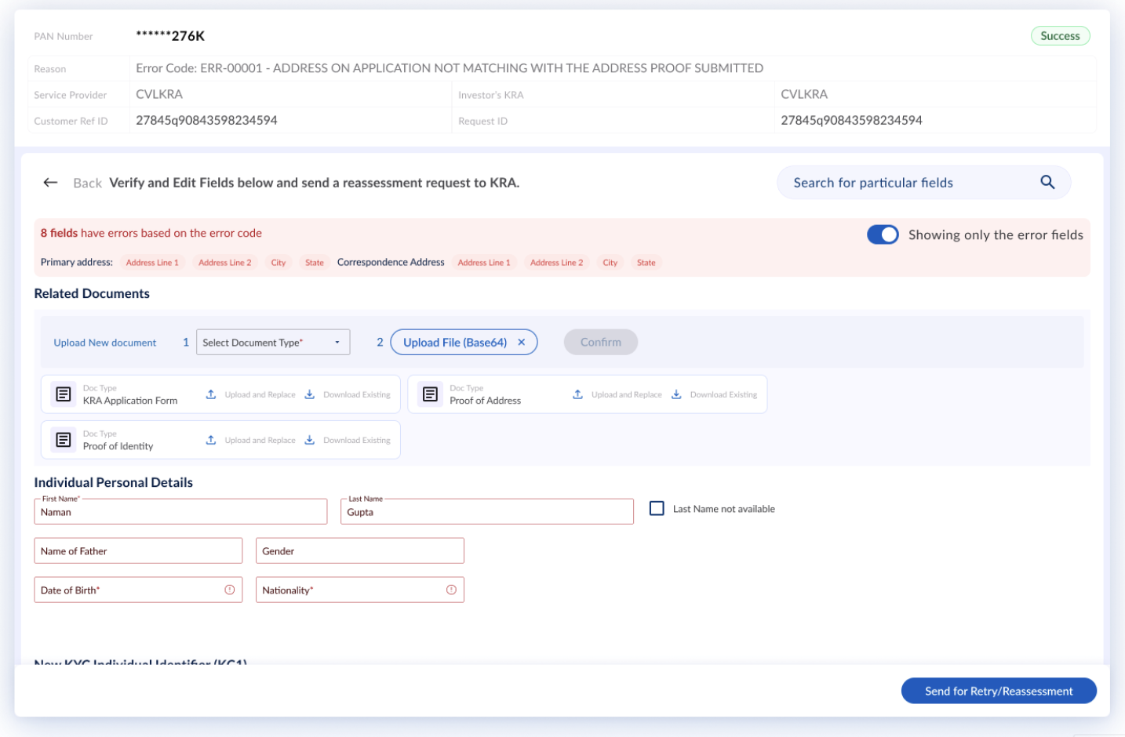Click the Search for particular fields box
The width and height of the screenshot is (1125, 737).
tap(923, 183)
